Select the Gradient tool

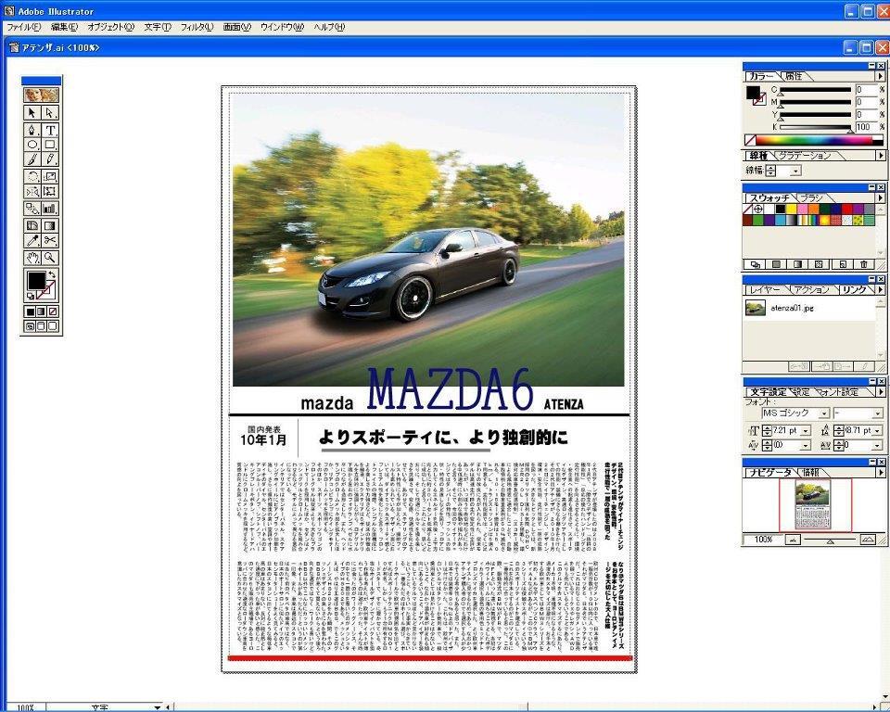(50, 225)
